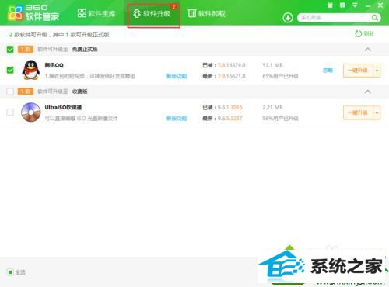This screenshot has width=389, height=287.
Task: Click UltraISO latest version 9.6.5.3237
Action: pyautogui.click(x=230, y=118)
